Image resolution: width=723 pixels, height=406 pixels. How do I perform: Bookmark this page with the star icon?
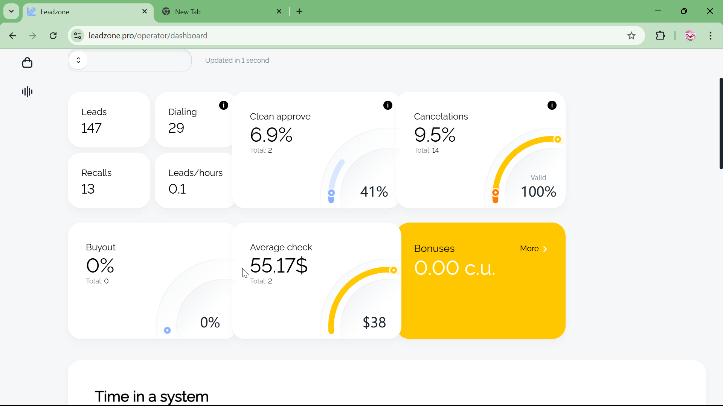631,36
